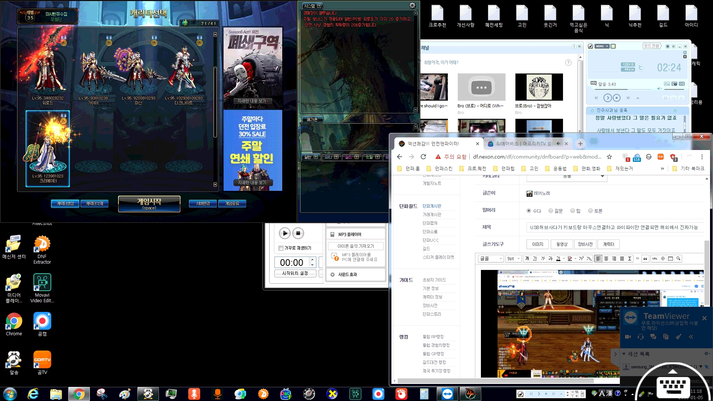Open the 글꼴 font family dropdown
Image resolution: width=713 pixels, height=401 pixels.
coord(491,259)
